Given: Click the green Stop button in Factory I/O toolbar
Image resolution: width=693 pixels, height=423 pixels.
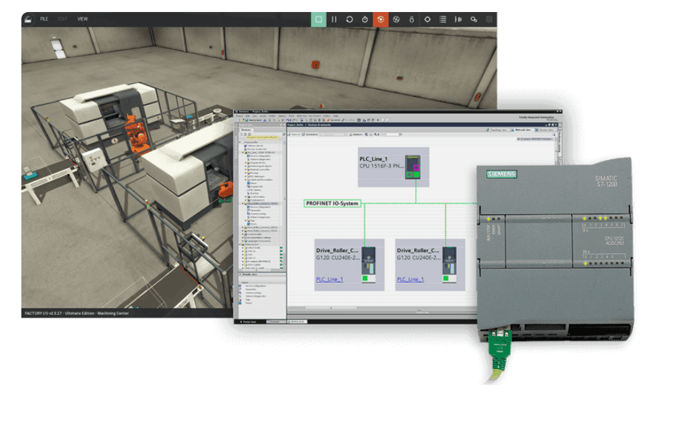Looking at the screenshot, I should pyautogui.click(x=318, y=19).
